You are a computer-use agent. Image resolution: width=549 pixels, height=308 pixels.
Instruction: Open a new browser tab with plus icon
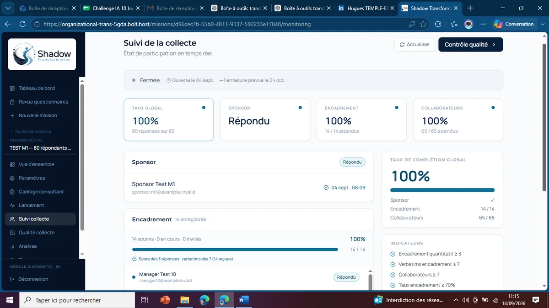[x=470, y=8]
